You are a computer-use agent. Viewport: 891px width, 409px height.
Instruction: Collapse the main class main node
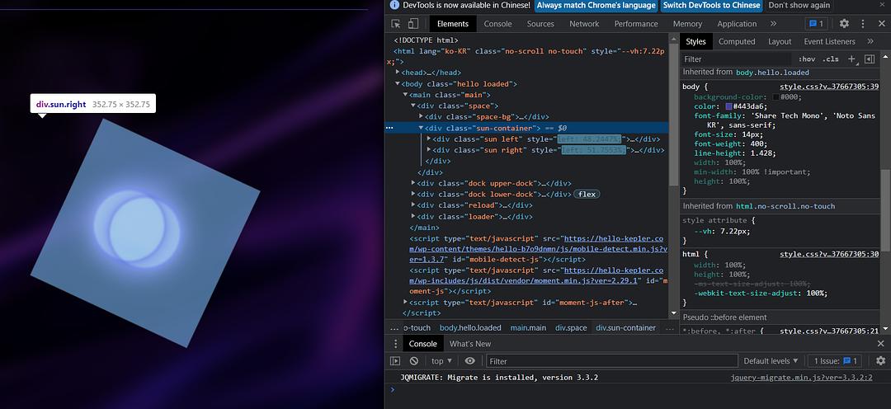pos(405,94)
